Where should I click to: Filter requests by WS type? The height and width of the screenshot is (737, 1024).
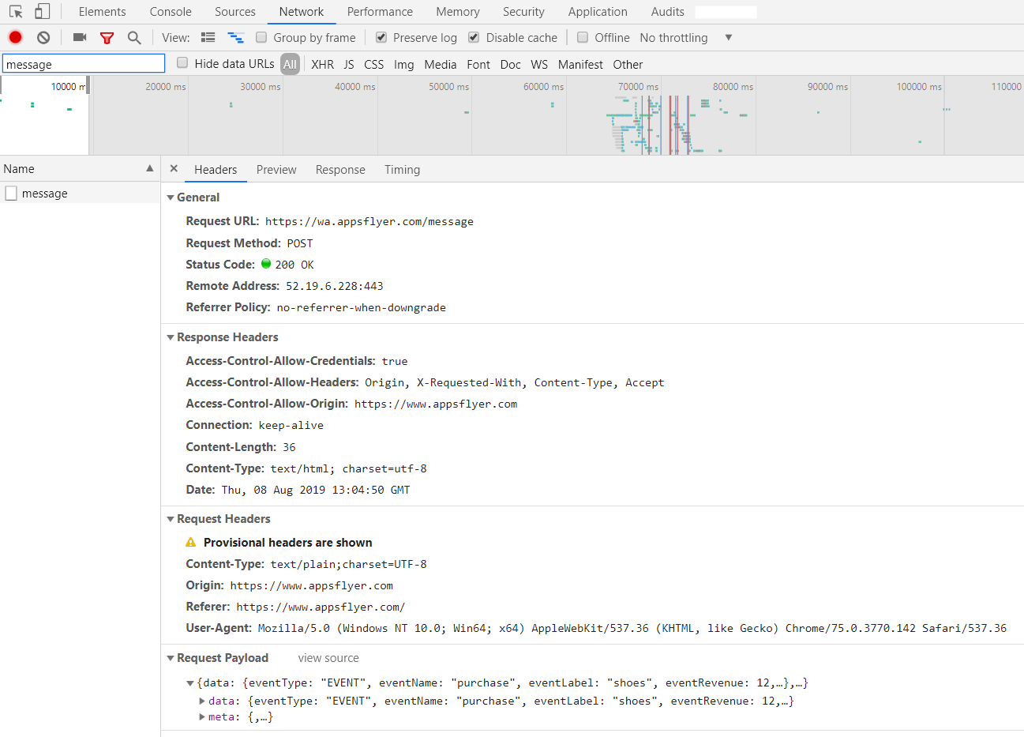pyautogui.click(x=539, y=64)
